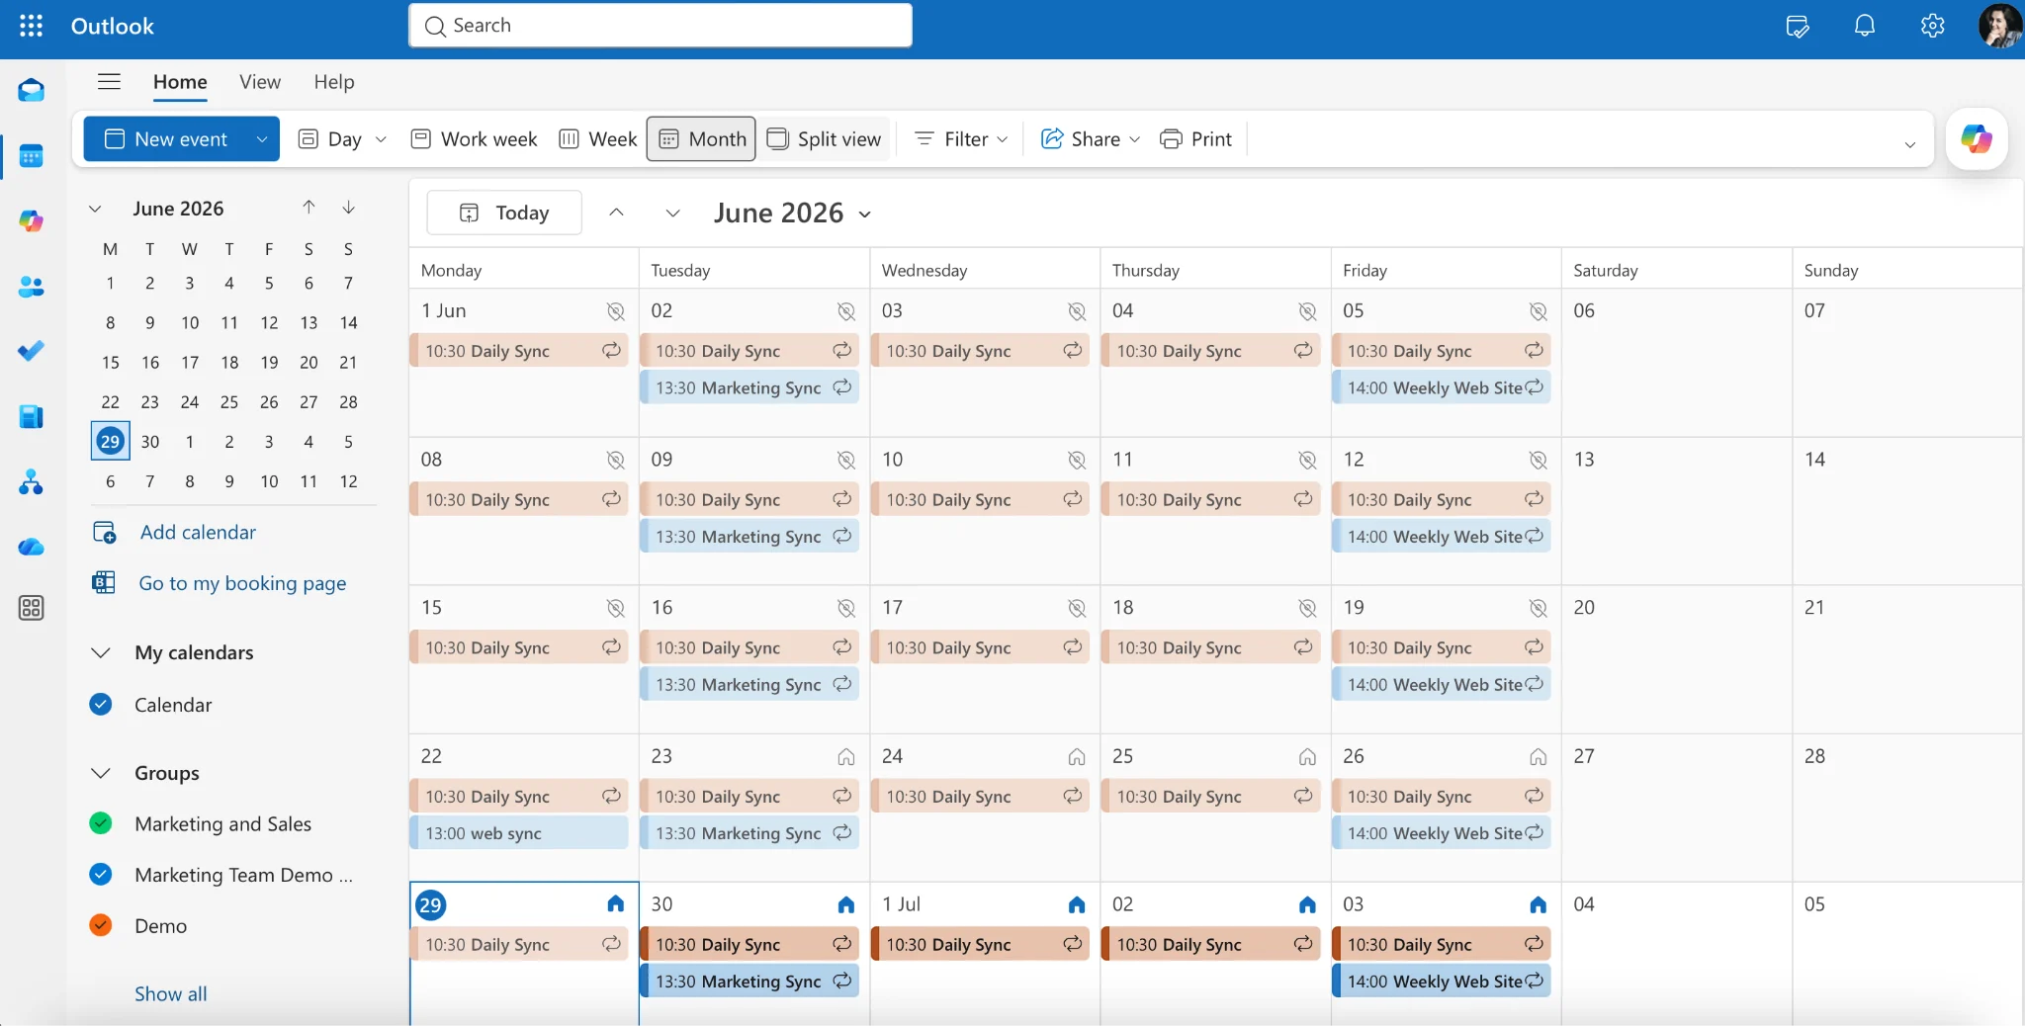The image size is (2025, 1026).
Task: Switch to the Help tab
Action: click(334, 82)
